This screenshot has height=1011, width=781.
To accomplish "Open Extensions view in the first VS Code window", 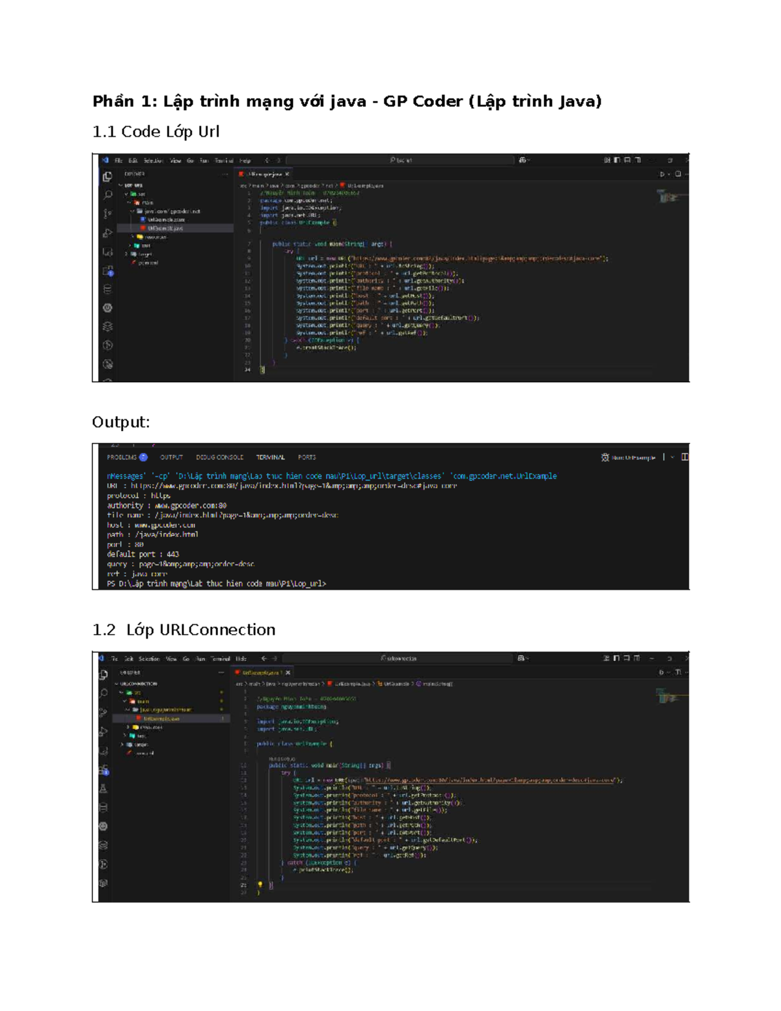I will (107, 252).
